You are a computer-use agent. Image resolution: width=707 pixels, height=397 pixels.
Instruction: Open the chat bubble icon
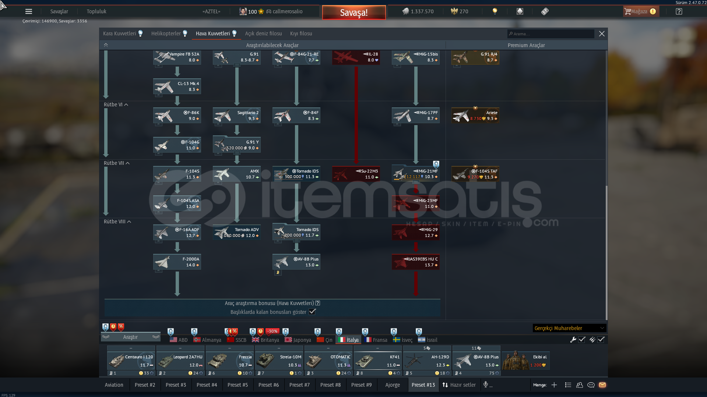coord(591,385)
